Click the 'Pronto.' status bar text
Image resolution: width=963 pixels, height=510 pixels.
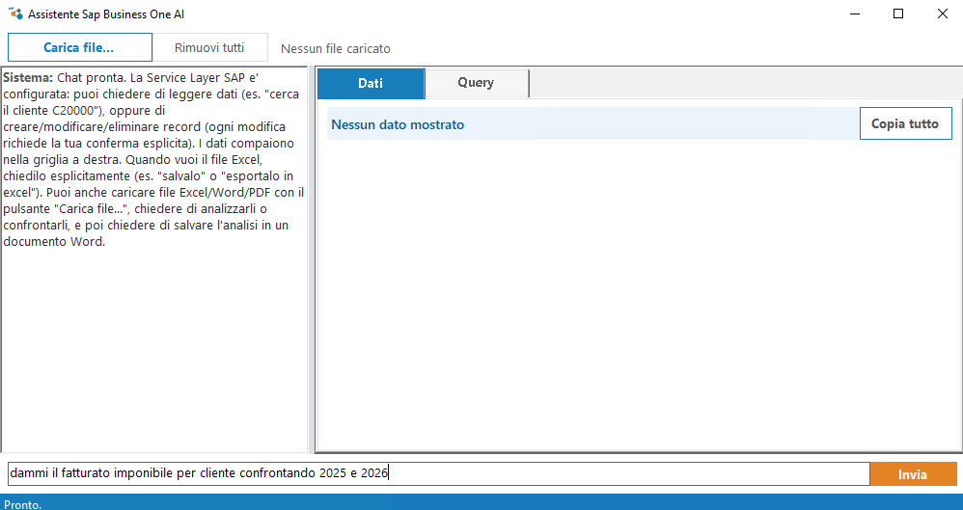[23, 504]
